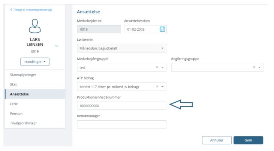Clear the Bogføringsgruppe field with X
274x151 pixels.
(x=254, y=68)
